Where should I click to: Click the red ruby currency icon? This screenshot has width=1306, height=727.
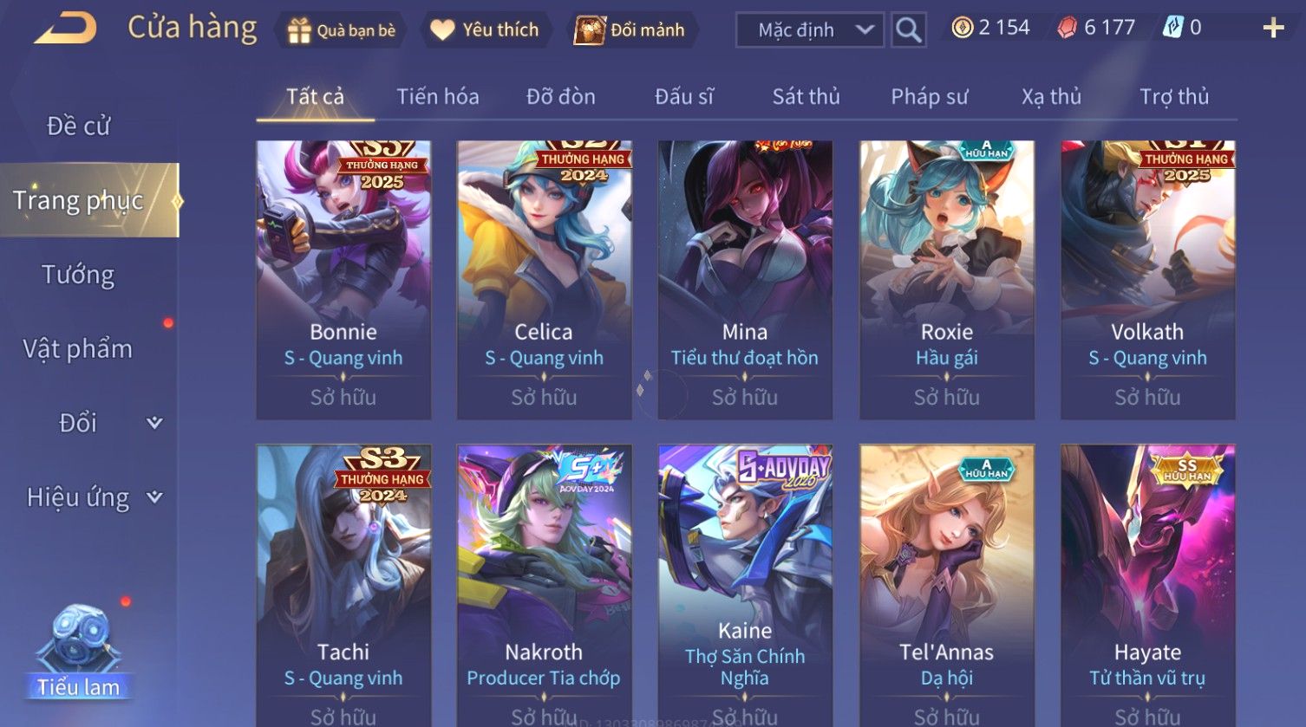(x=1067, y=29)
